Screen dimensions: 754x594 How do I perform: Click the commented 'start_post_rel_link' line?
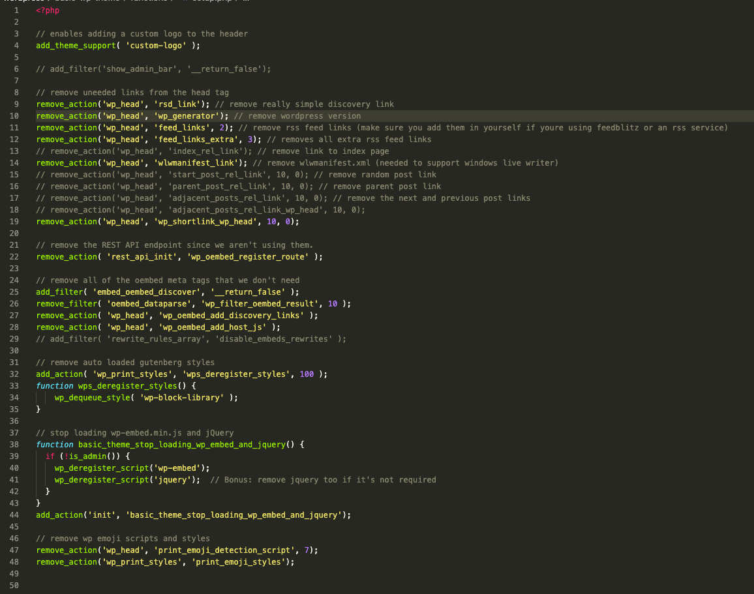236,175
